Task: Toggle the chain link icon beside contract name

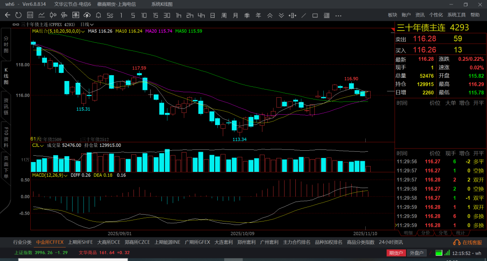Action: 16,24
